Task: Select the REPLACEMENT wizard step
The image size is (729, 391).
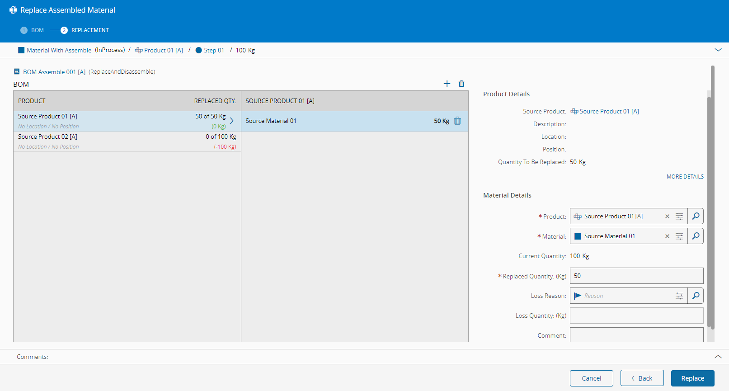Action: (x=89, y=30)
